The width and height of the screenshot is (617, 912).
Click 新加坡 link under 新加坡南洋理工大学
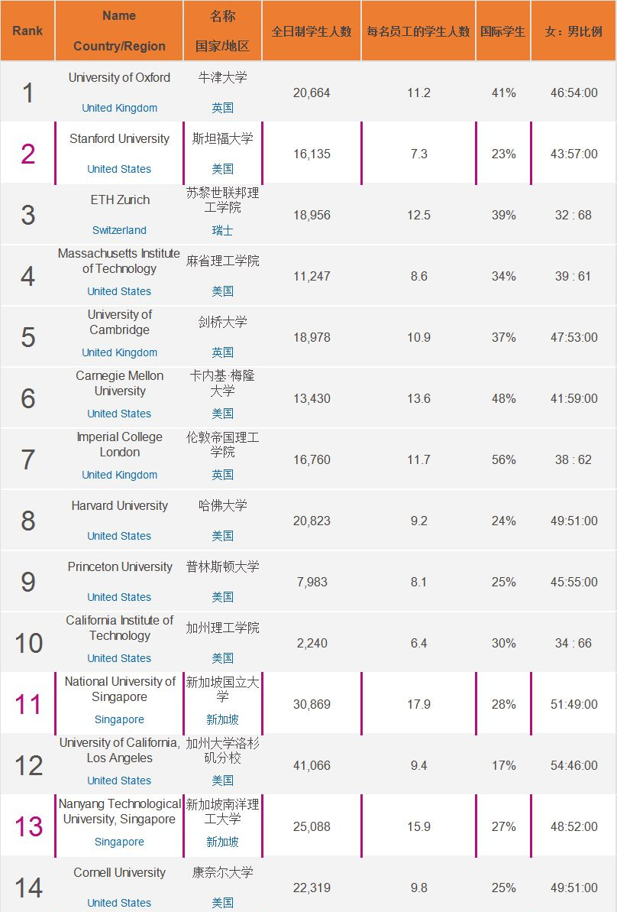[222, 842]
